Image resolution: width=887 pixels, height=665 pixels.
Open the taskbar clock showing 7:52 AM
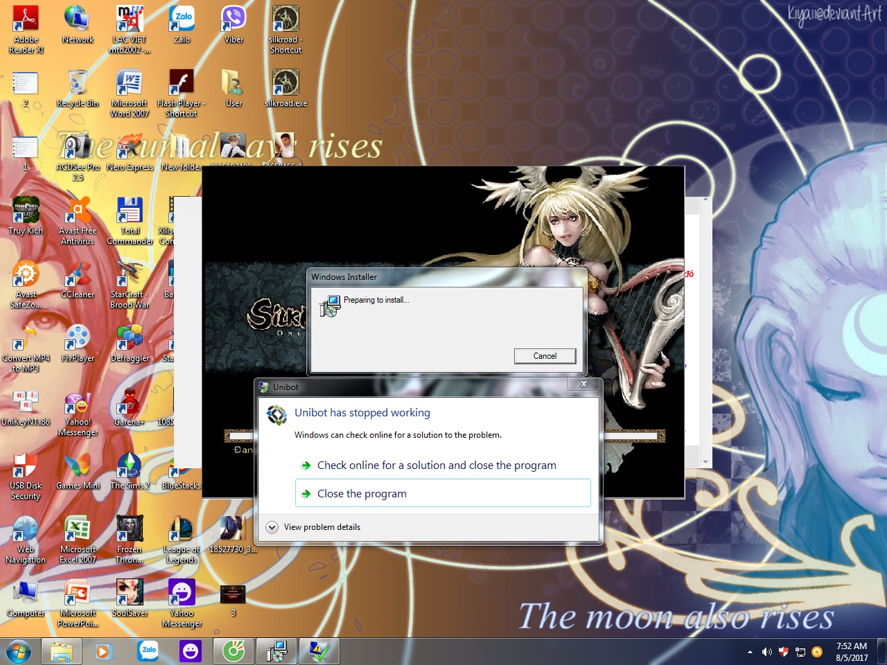click(852, 652)
